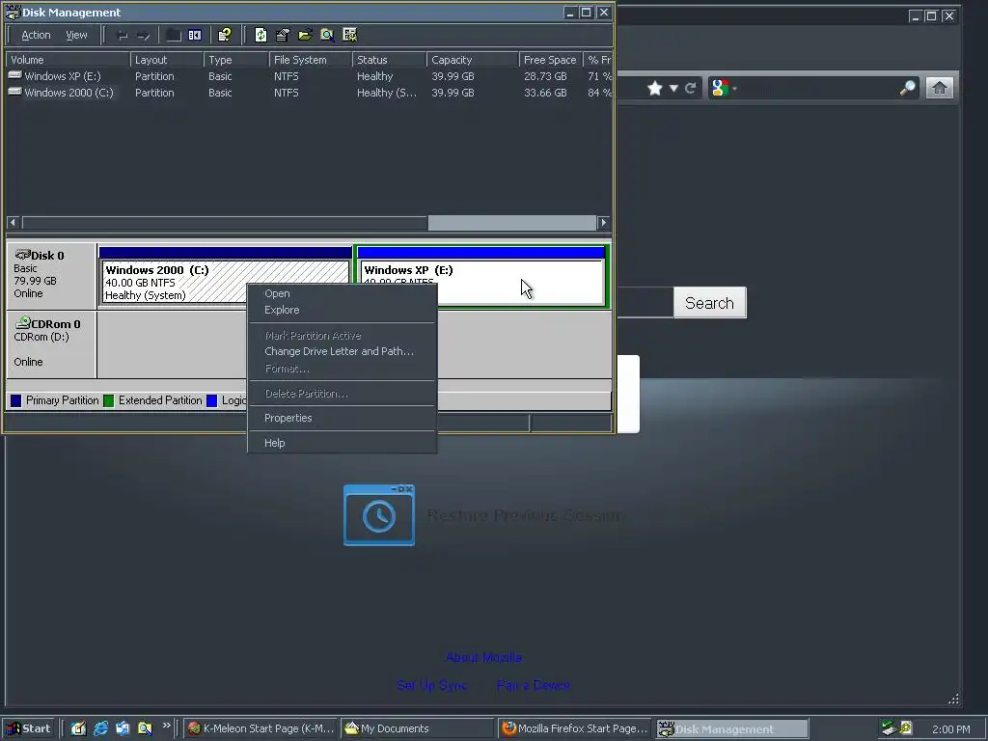Choose Explore from the context menu
This screenshot has width=988, height=741.
click(282, 310)
